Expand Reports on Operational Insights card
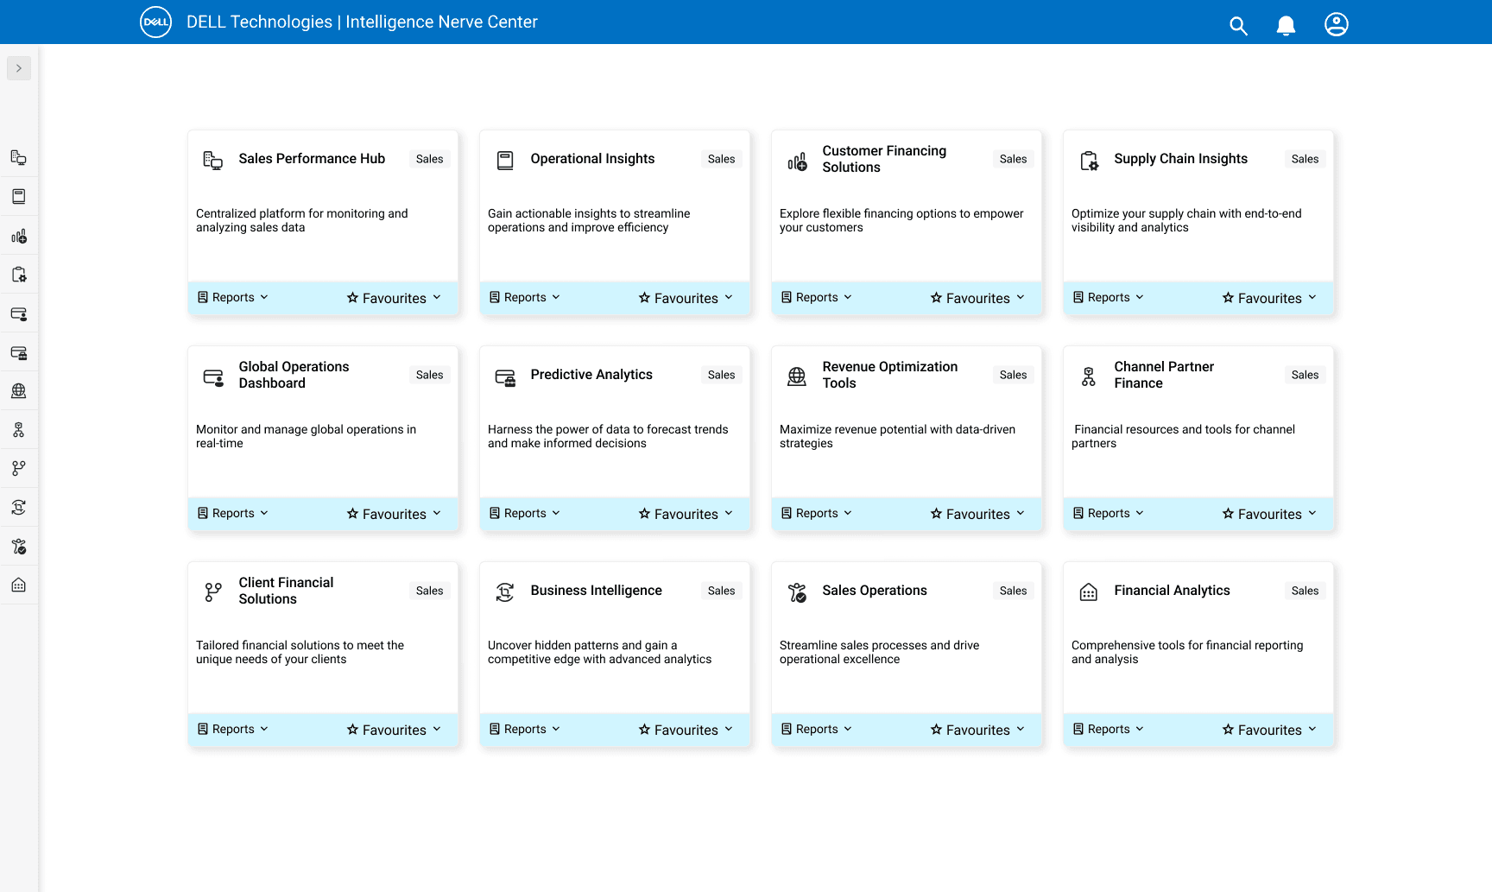This screenshot has width=1492, height=892. (x=525, y=297)
